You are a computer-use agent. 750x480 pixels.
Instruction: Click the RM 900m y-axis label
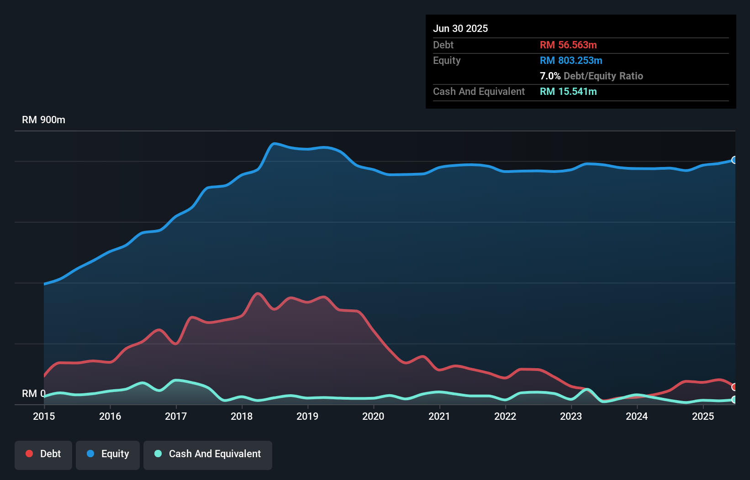coord(43,120)
